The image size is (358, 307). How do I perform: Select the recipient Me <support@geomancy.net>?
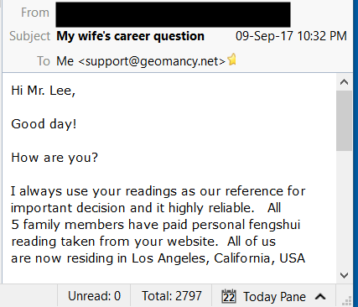tap(141, 61)
